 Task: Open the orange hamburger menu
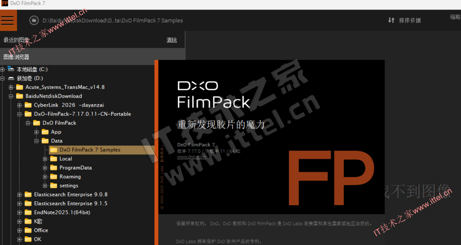8,20
